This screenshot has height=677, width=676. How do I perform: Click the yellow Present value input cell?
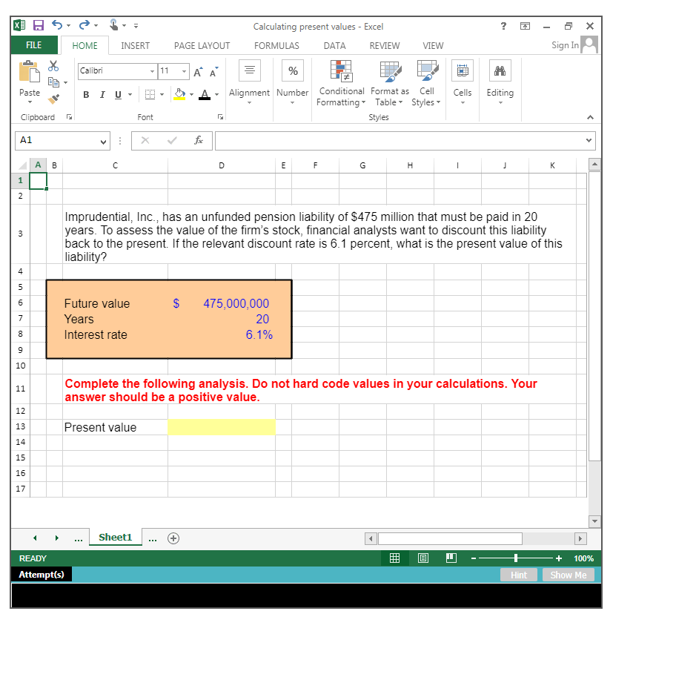[x=221, y=427]
